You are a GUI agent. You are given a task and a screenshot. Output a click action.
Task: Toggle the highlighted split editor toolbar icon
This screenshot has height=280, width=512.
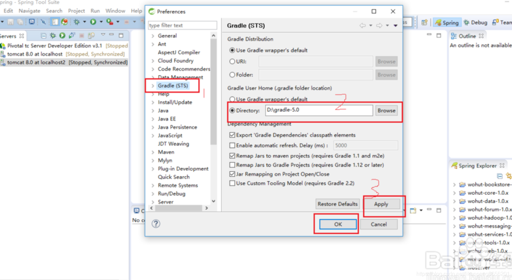coord(55,22)
